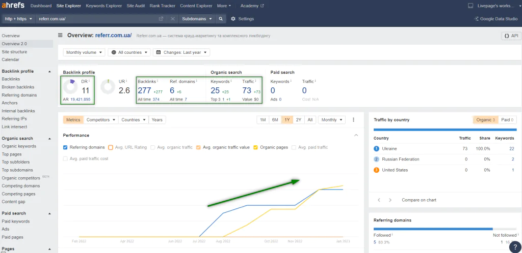
Task: Click the help question mark button
Action: coord(515,246)
